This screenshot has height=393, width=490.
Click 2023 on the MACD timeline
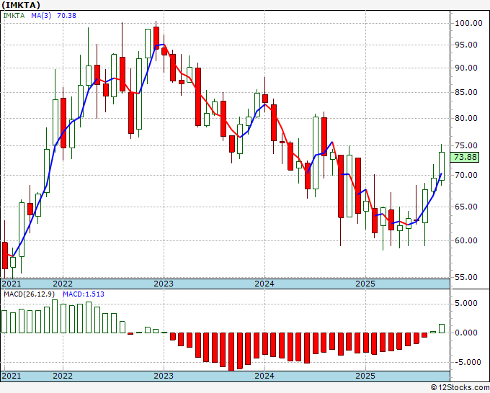tap(164, 376)
